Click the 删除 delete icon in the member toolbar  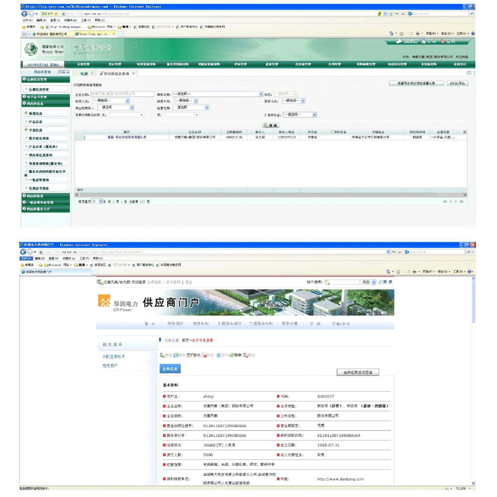click(x=249, y=355)
